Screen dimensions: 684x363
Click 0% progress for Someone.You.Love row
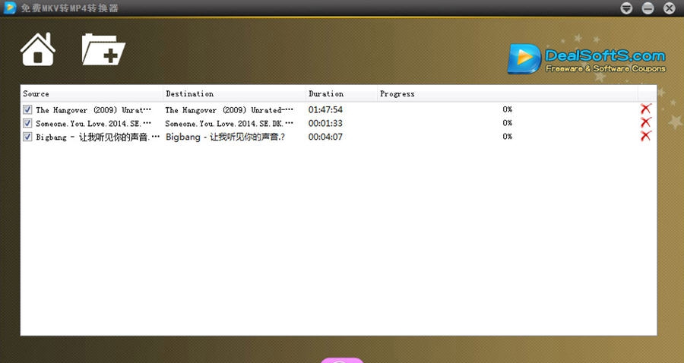coord(508,123)
